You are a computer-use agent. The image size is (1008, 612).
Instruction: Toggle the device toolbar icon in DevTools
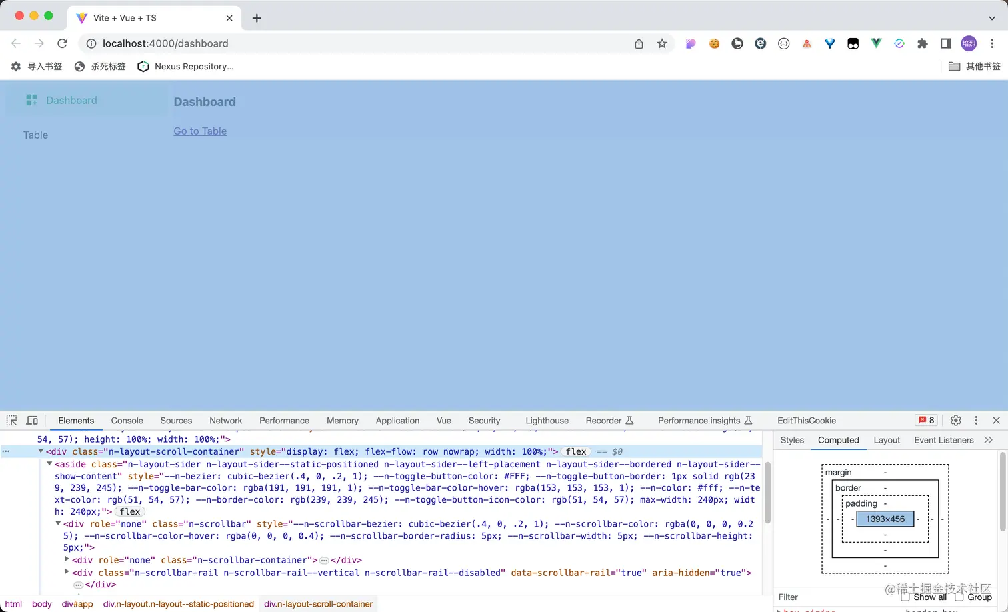(x=32, y=421)
